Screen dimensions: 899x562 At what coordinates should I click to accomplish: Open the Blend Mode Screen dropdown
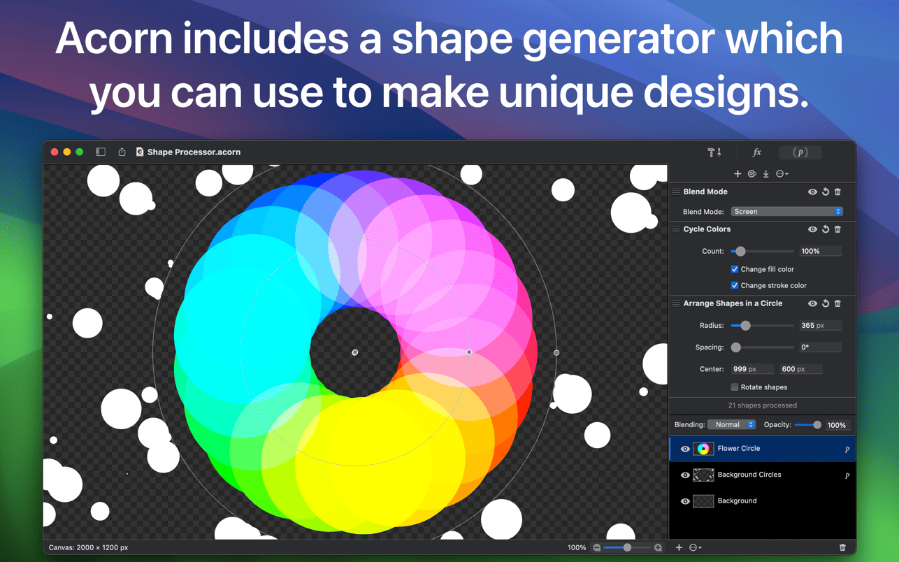coord(786,211)
